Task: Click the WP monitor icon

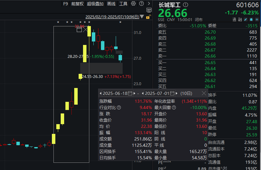Action: pos(149,10)
